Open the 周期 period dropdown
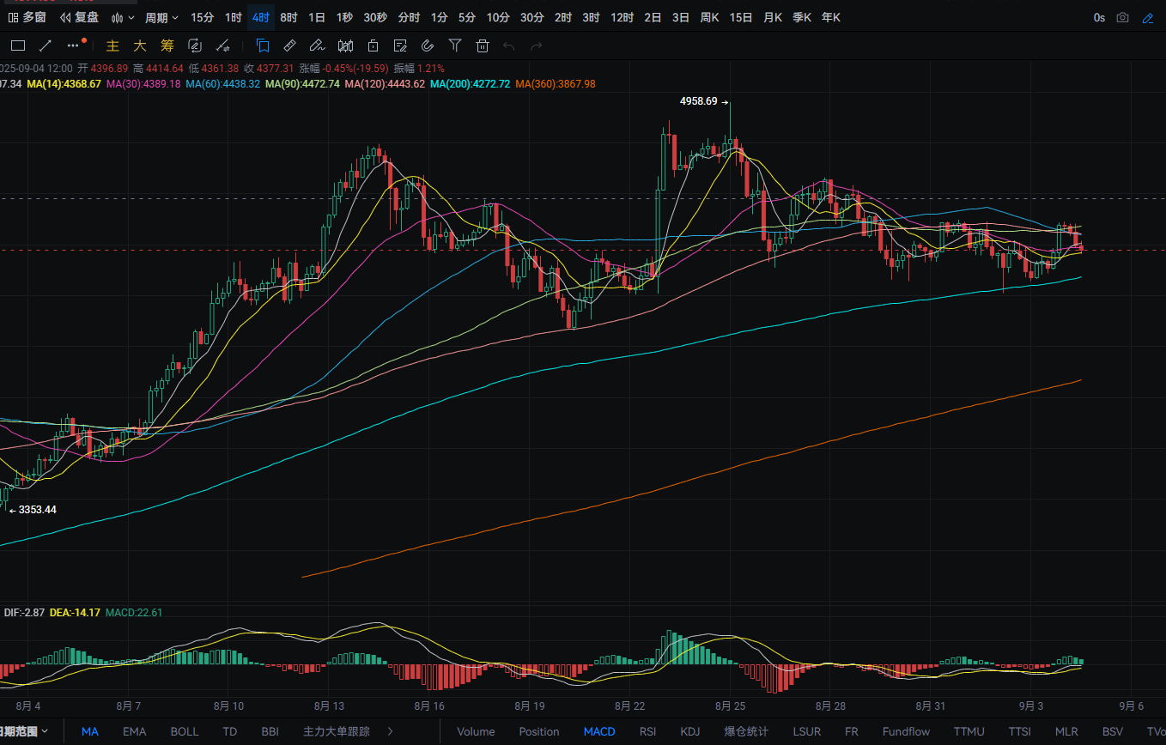This screenshot has width=1166, height=745. click(x=161, y=17)
